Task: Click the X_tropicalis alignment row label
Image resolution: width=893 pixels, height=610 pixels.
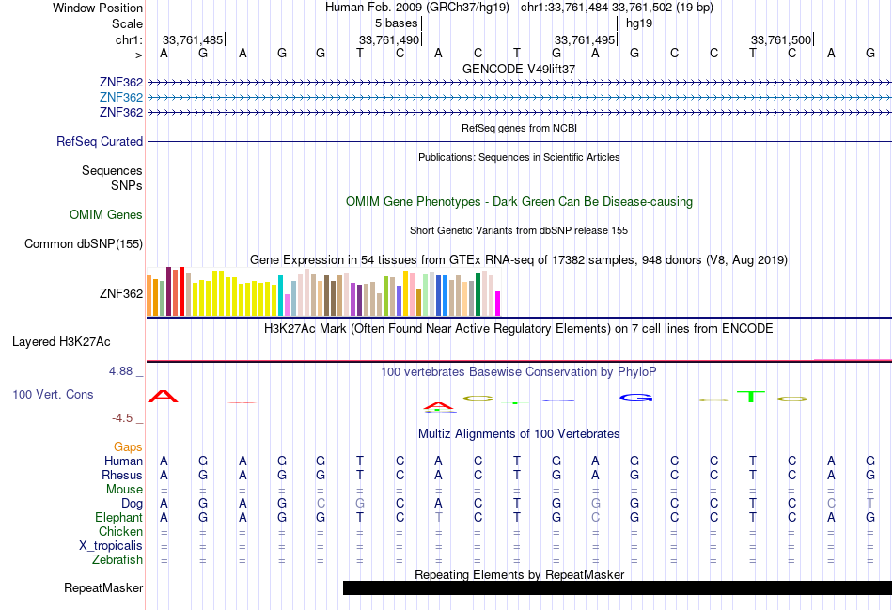Action: pyautogui.click(x=111, y=546)
